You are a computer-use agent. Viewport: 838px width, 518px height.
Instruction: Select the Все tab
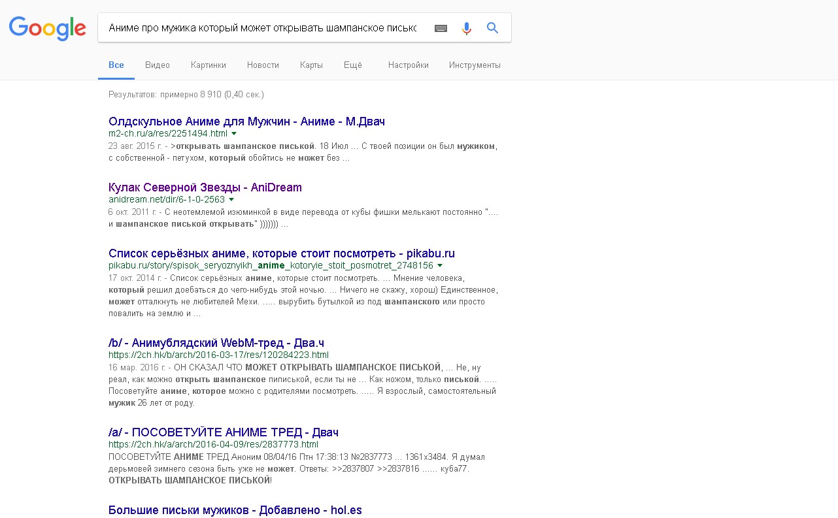point(116,65)
